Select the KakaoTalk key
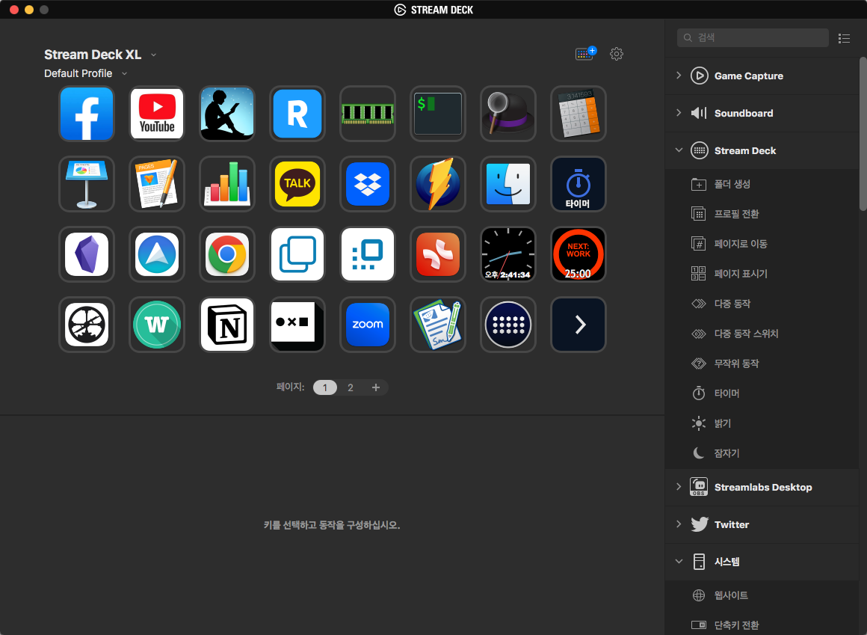The image size is (867, 635). 297,184
